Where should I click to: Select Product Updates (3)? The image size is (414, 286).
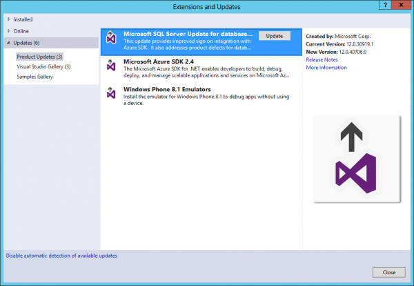tap(39, 57)
